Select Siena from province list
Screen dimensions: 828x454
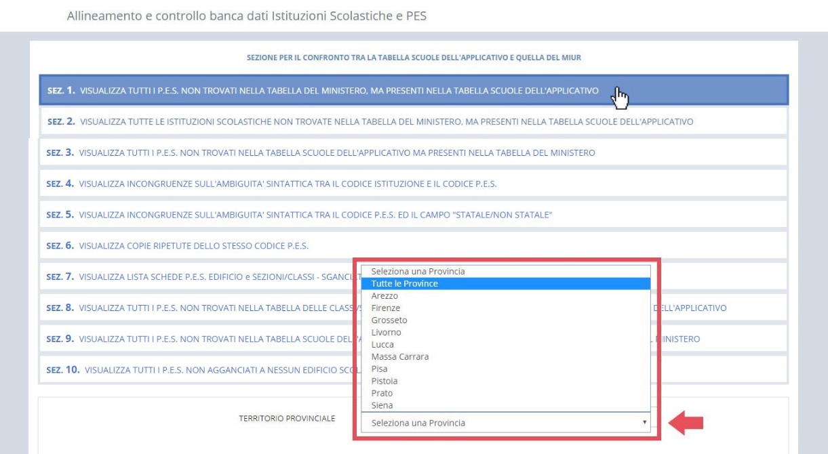(x=506, y=405)
